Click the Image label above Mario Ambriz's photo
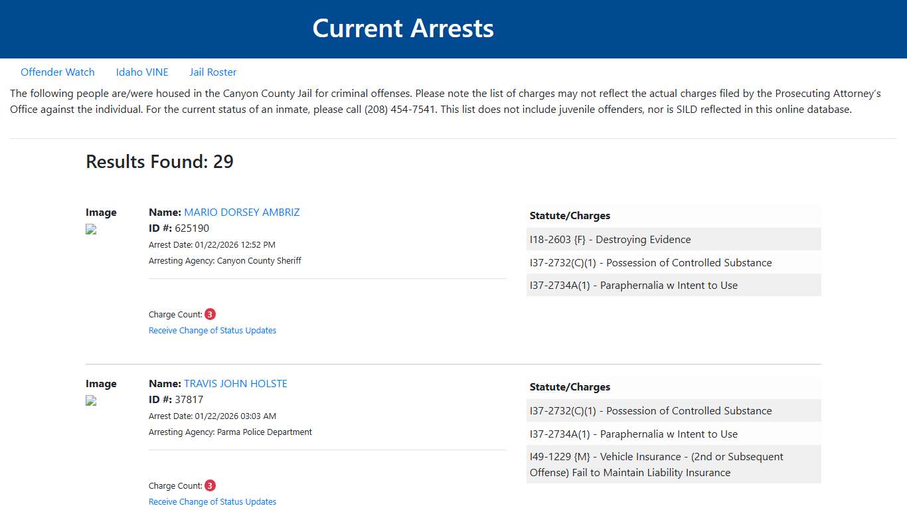Image resolution: width=907 pixels, height=510 pixels. pos(101,212)
